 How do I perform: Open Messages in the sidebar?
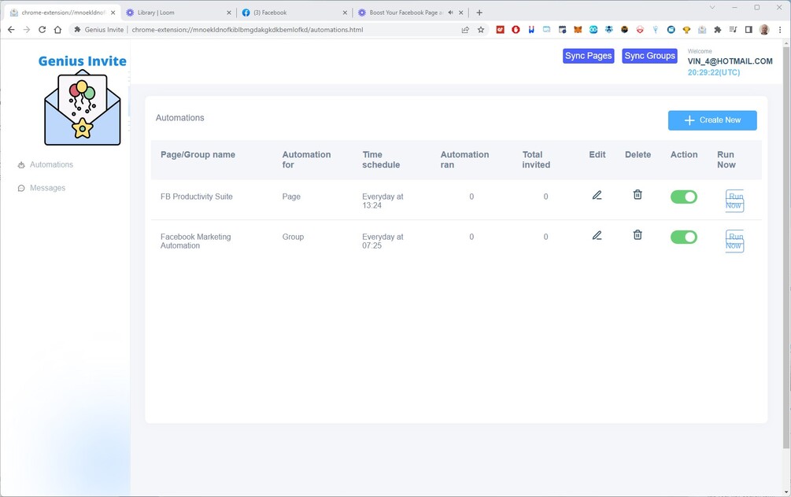click(42, 188)
